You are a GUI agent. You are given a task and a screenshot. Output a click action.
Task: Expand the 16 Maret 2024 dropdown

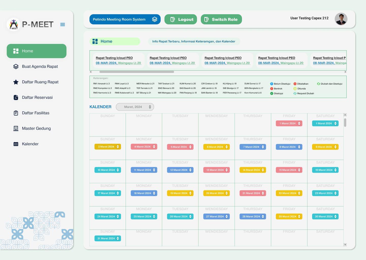pyautogui.click(x=325, y=170)
